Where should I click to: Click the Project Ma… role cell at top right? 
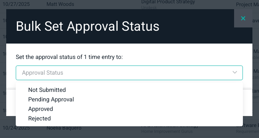tap(247, 4)
